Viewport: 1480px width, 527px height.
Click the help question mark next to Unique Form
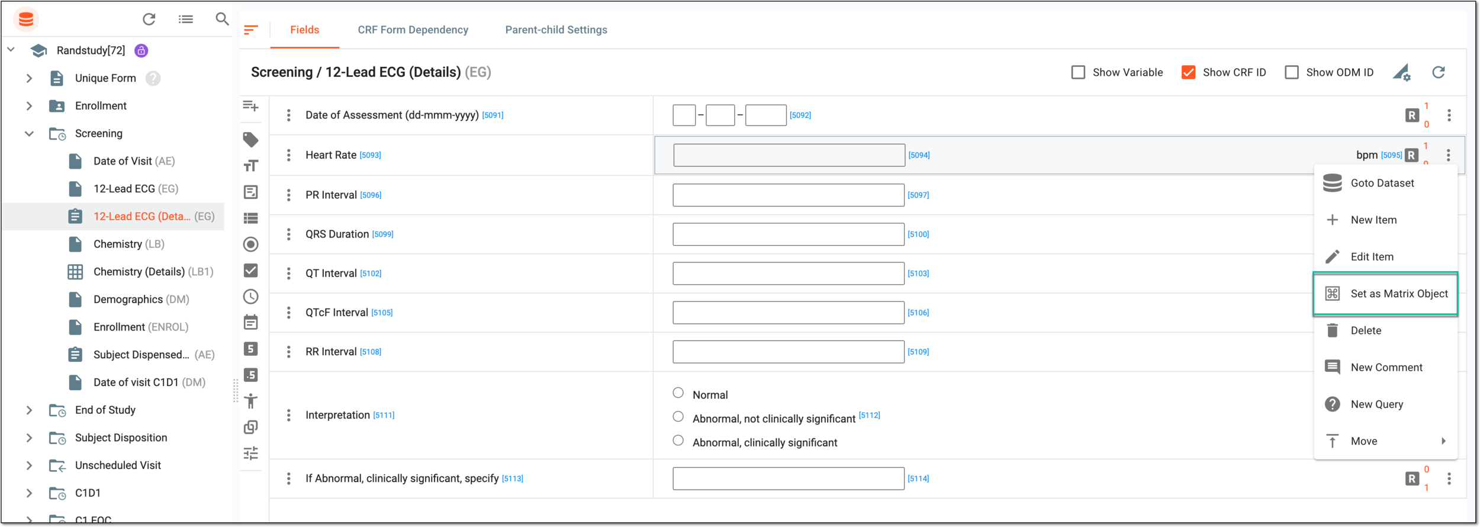click(153, 78)
